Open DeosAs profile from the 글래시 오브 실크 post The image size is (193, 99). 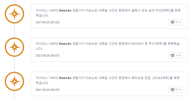pyautogui.click(x=65, y=10)
